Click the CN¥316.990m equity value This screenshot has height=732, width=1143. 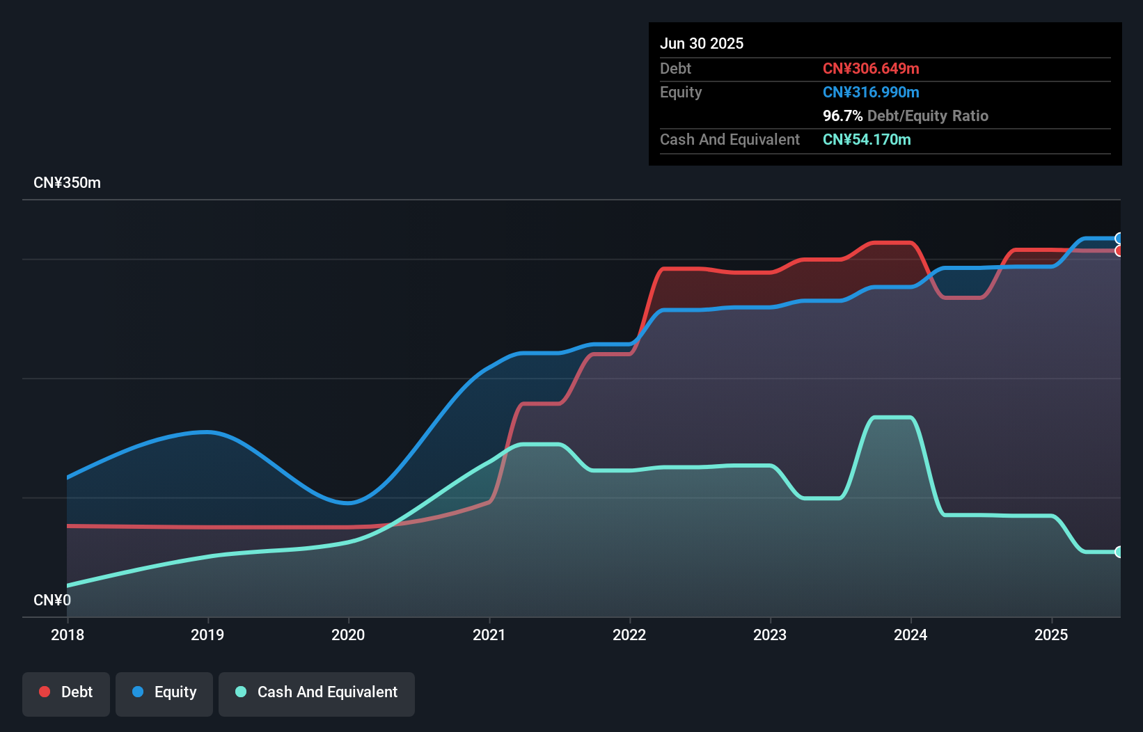871,92
